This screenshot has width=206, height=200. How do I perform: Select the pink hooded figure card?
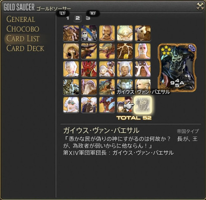(x=142, y=69)
